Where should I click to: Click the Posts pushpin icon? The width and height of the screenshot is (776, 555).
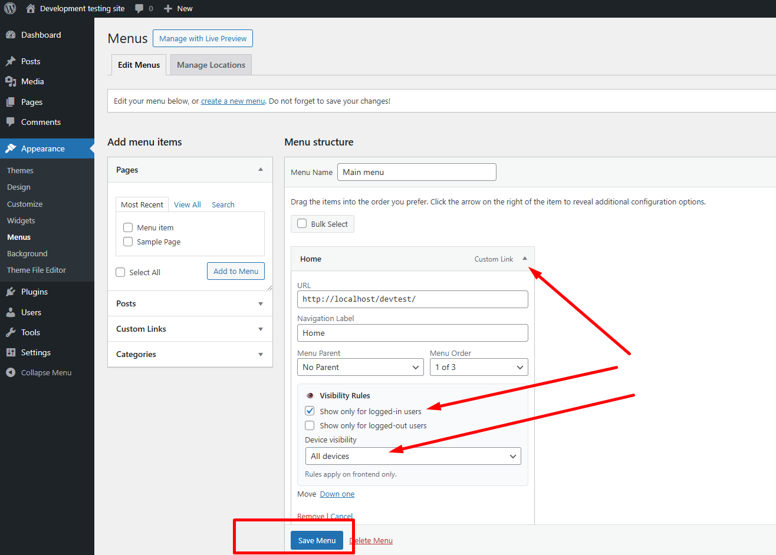click(11, 61)
